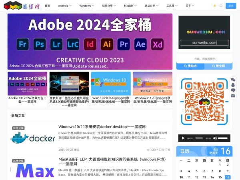
Task: Click the 最新文章 section heading
Action: [x=18, y=116]
